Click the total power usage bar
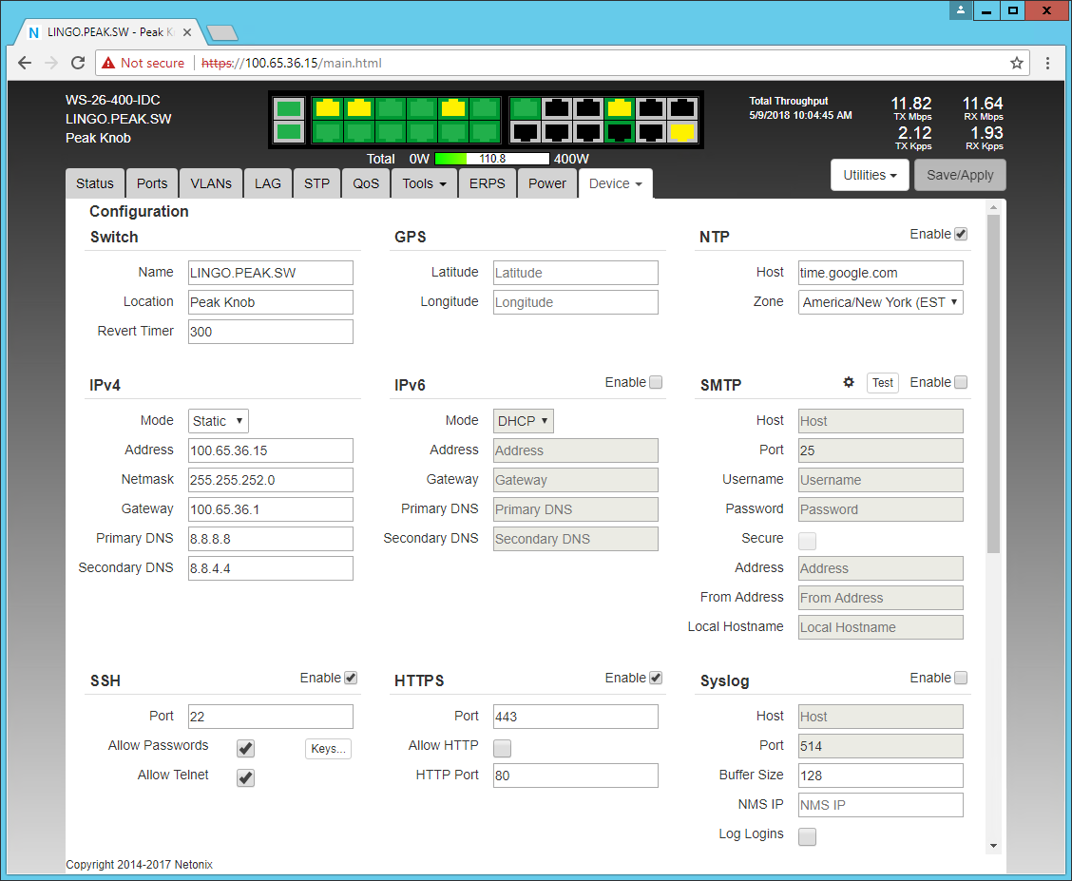This screenshot has width=1072, height=881. [x=491, y=159]
